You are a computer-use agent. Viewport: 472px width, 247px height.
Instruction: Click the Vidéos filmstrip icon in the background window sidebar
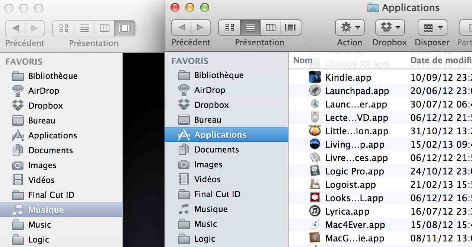point(18,180)
